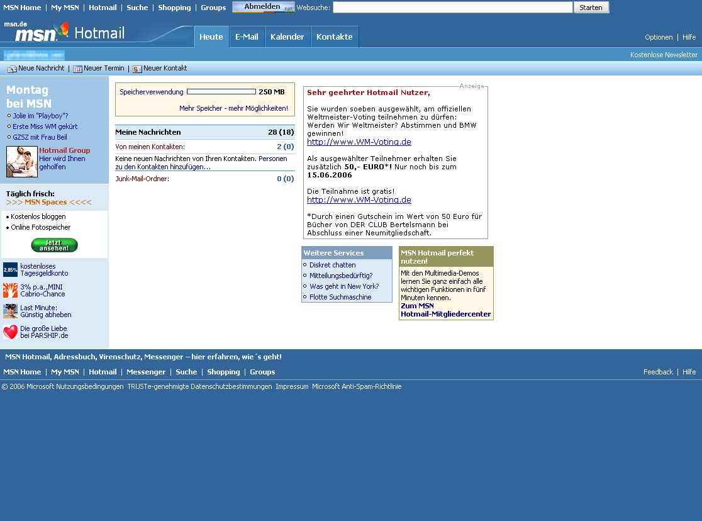Click the Neuer Kontakt card icon
702x521 pixels.
coord(138,69)
